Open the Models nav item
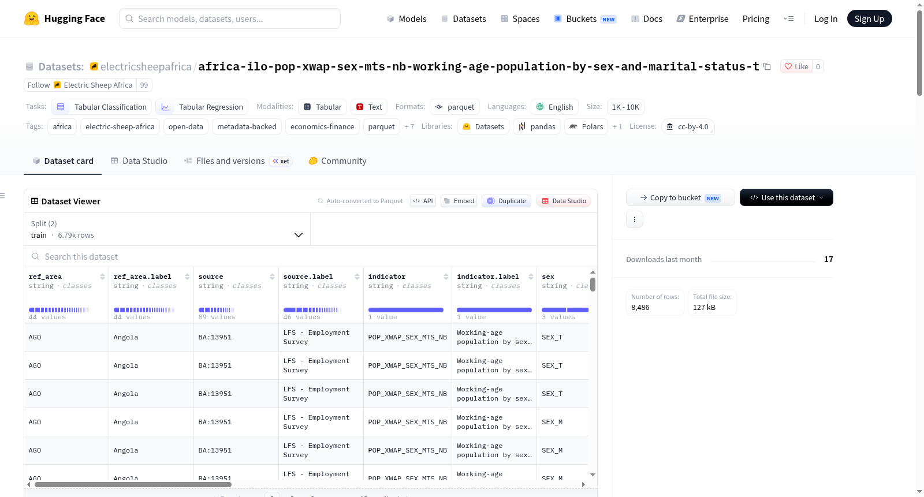 (x=407, y=18)
